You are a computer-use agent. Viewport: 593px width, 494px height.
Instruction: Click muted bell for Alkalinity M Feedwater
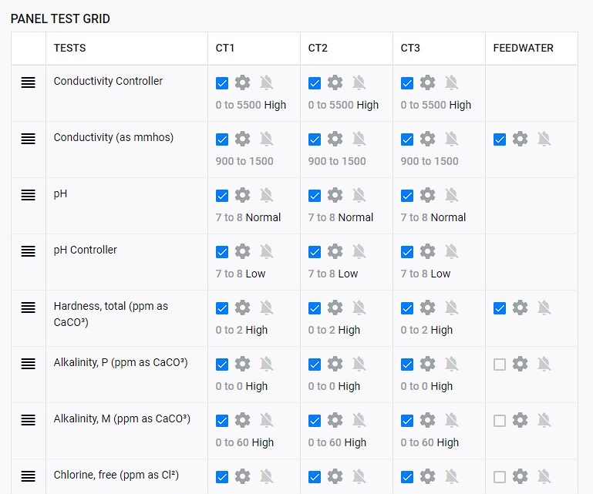click(x=544, y=420)
